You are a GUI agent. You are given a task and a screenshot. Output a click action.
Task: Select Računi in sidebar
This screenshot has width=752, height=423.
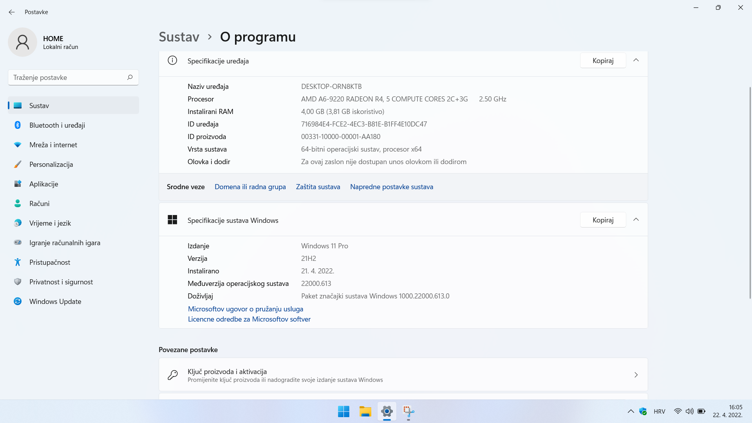pos(73,203)
